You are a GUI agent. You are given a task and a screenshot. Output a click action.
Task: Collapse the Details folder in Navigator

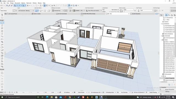point(161,40)
